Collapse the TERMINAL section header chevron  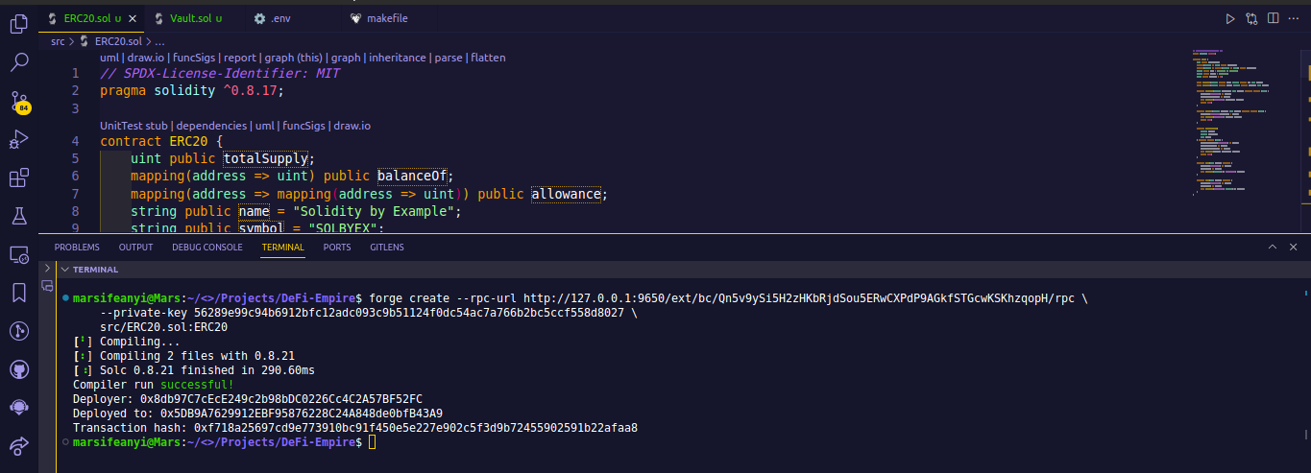[63, 270]
